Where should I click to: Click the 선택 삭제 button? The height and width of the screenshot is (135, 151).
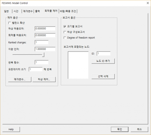(103, 76)
